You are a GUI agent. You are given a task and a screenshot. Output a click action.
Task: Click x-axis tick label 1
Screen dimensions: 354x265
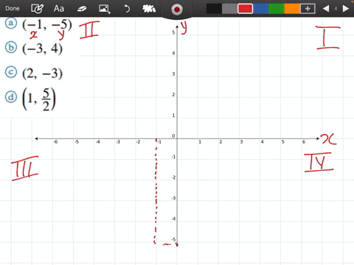pos(200,142)
